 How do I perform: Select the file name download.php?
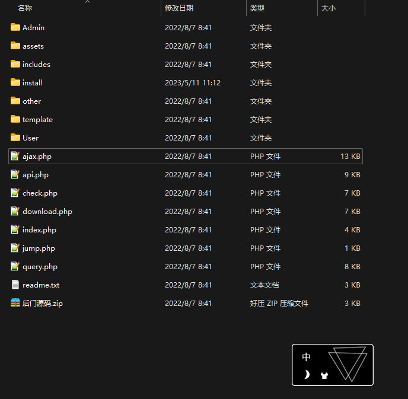point(47,212)
